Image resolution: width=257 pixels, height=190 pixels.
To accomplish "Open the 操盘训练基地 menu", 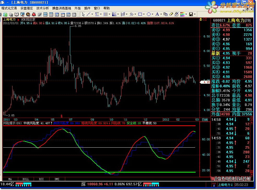I will point(62,8).
